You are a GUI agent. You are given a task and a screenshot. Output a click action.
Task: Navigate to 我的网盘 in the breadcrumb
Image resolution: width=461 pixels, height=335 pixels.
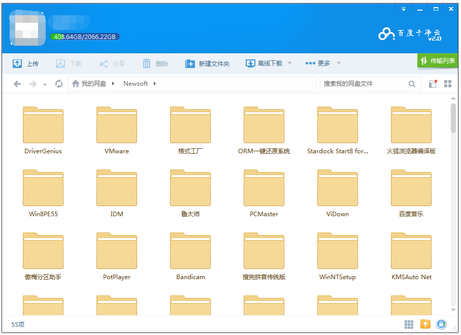click(x=94, y=84)
